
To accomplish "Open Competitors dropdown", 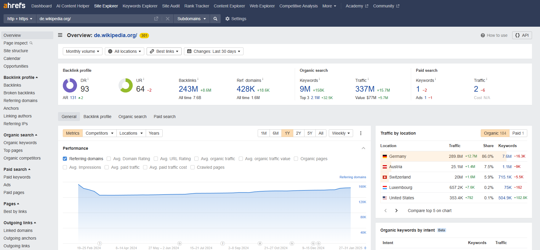I will 100,133.
